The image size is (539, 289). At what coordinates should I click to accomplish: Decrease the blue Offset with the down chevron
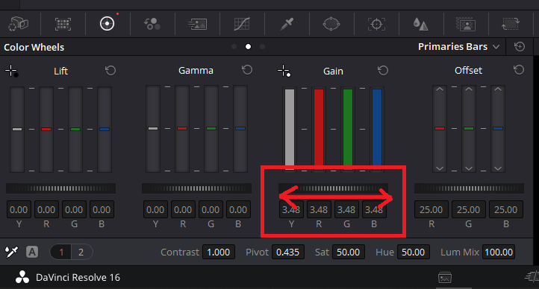pos(498,168)
